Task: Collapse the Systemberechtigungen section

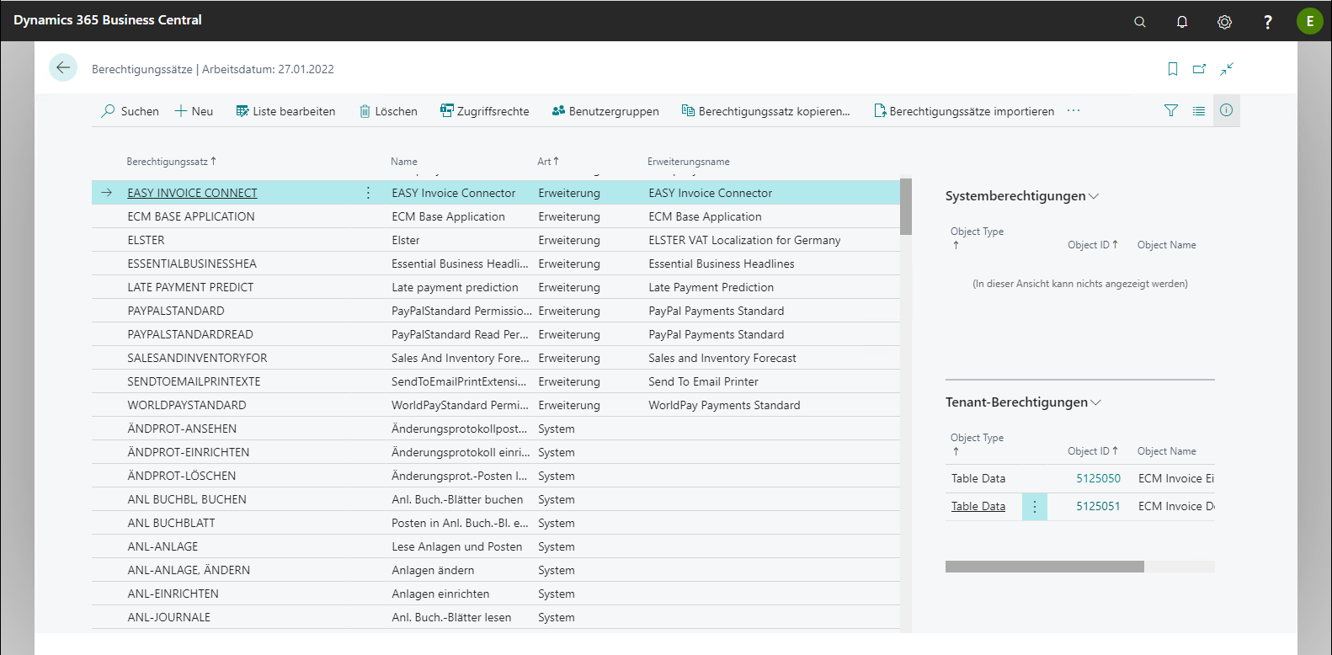Action: 1022,196
